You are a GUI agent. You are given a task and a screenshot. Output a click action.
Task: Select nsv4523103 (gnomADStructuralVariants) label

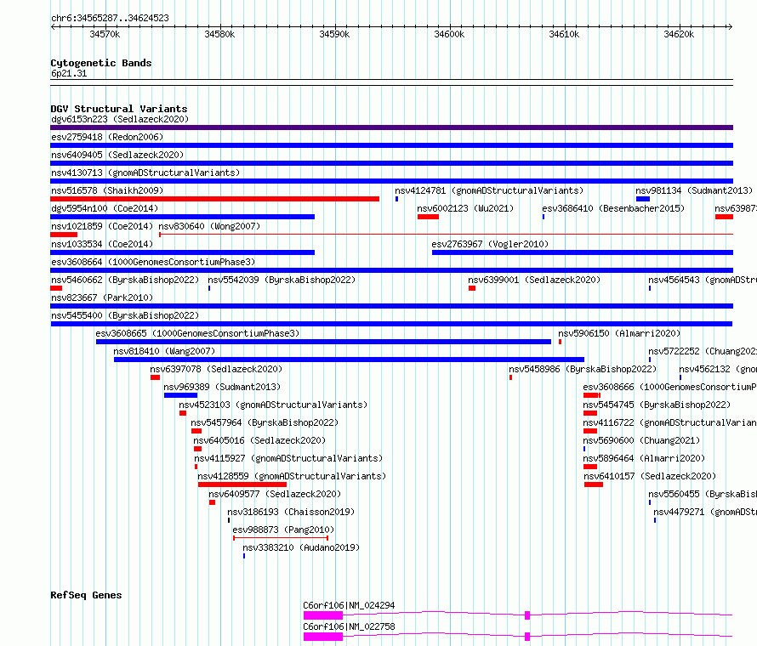[x=273, y=405]
